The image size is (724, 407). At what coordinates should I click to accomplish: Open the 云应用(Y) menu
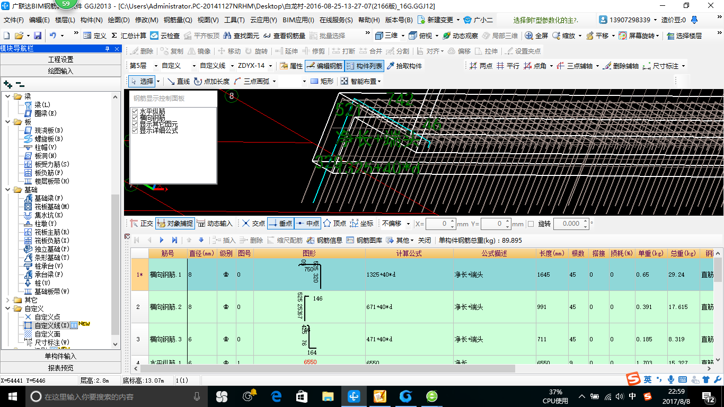click(x=263, y=20)
